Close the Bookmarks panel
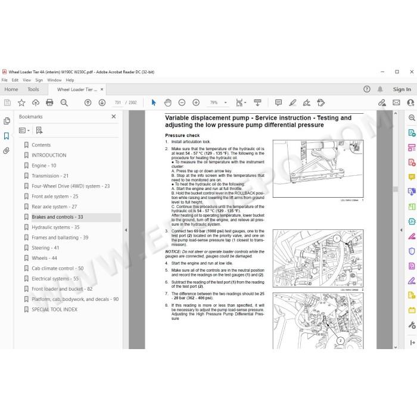417x417 pixels. coord(114,117)
